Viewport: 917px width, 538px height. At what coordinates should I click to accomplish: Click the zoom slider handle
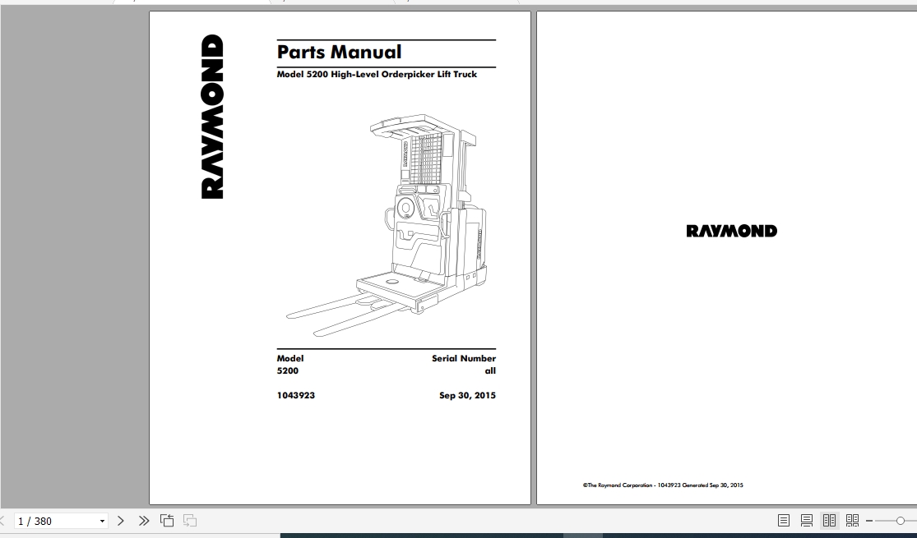click(901, 520)
